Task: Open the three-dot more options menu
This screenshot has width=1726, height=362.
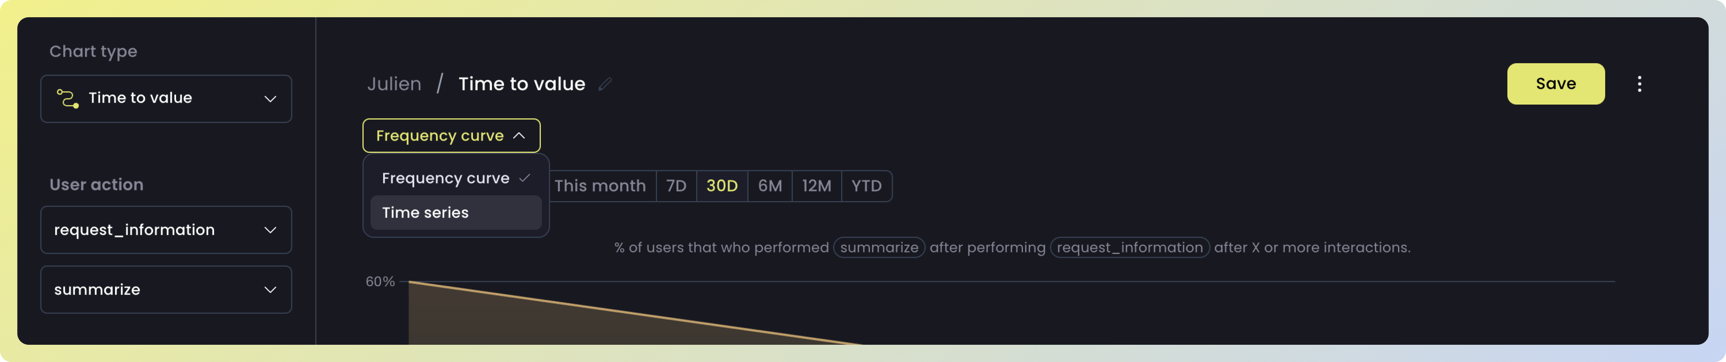Action: tap(1639, 84)
